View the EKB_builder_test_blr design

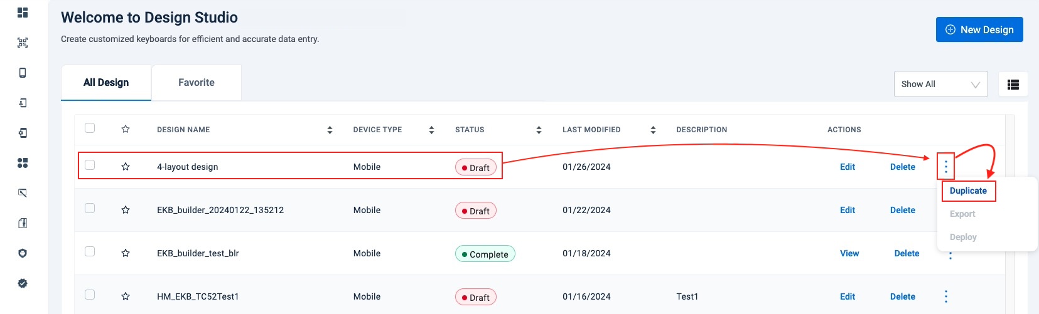849,253
